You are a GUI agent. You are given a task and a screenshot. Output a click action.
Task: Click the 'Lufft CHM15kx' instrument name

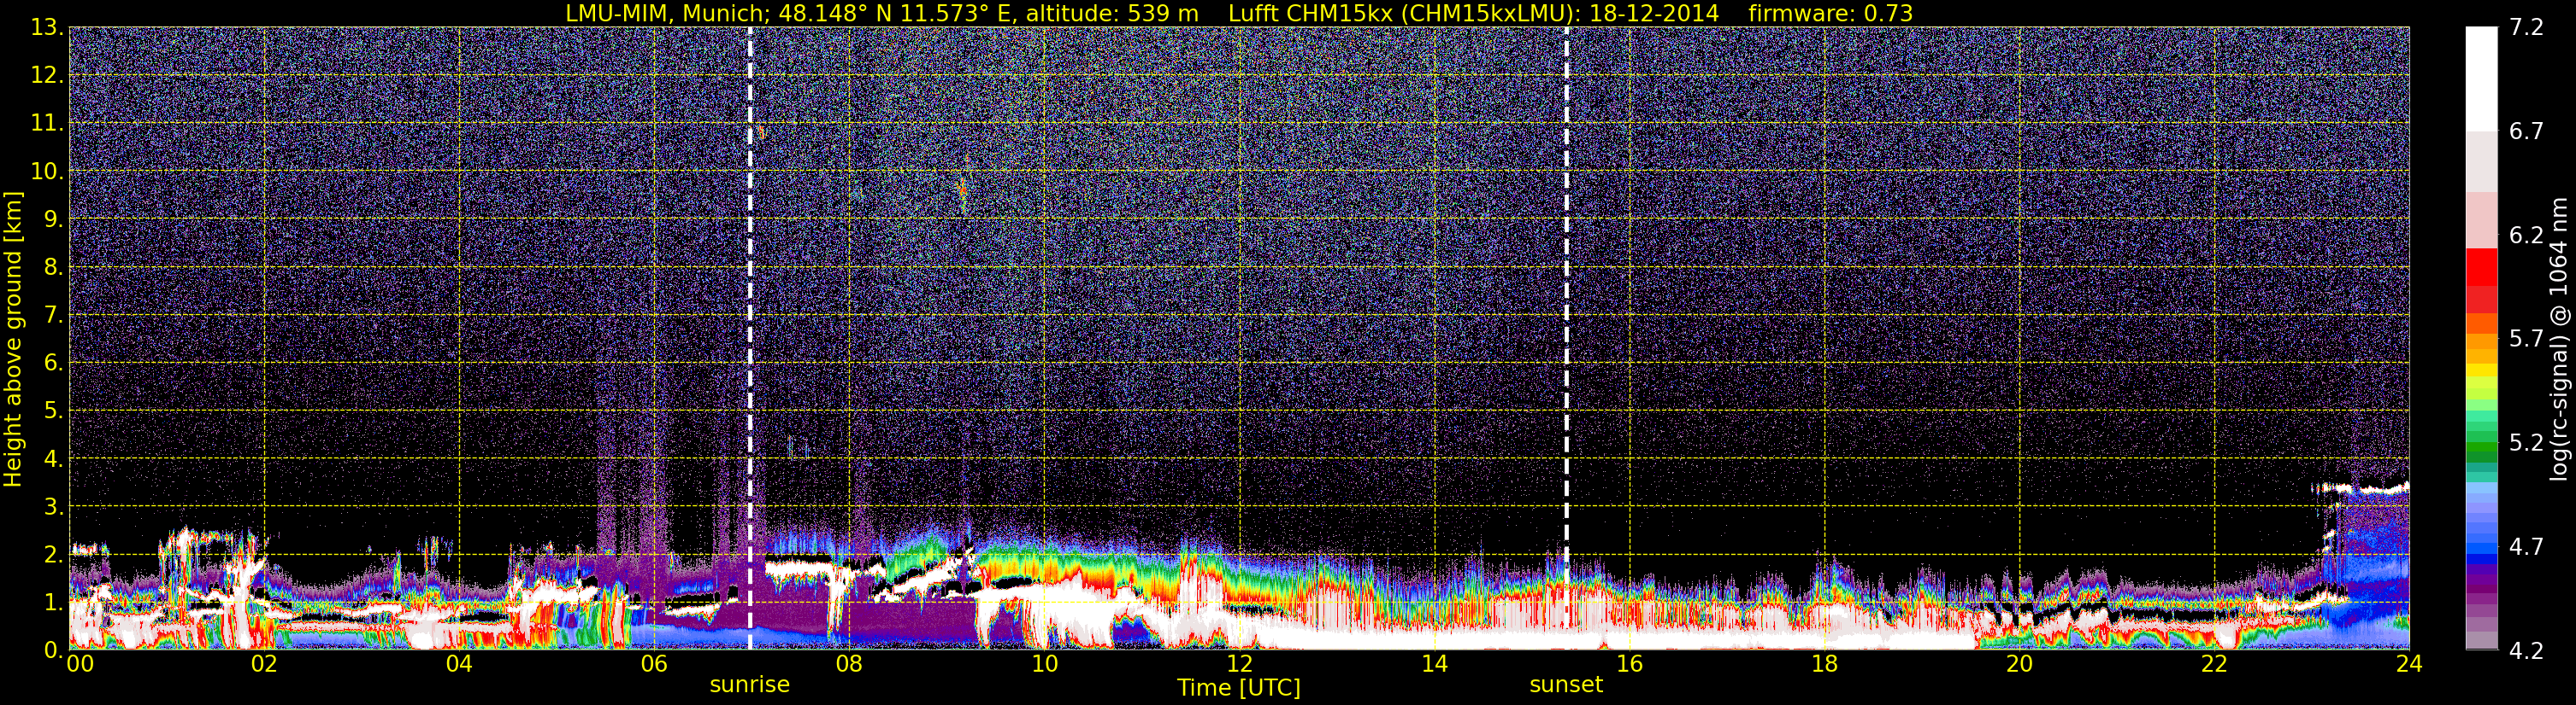[x=1310, y=13]
